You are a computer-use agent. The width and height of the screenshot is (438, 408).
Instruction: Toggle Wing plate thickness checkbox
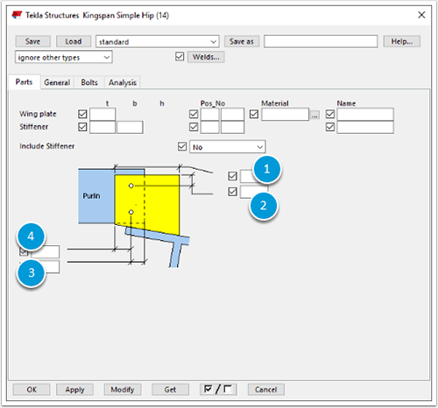click(82, 114)
